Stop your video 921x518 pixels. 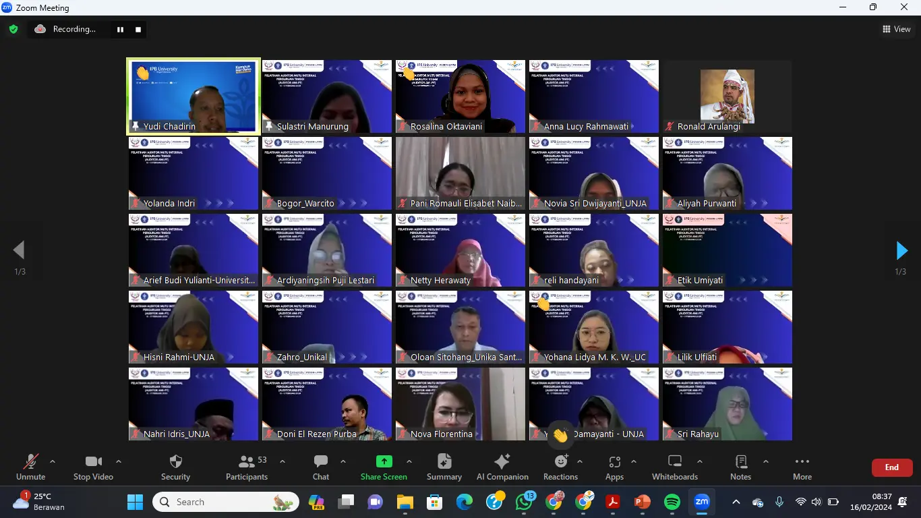(92, 467)
